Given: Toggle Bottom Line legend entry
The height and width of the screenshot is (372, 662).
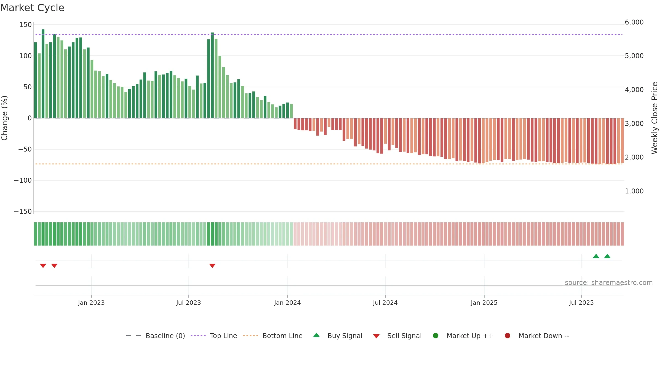Looking at the screenshot, I should pyautogui.click(x=273, y=336).
